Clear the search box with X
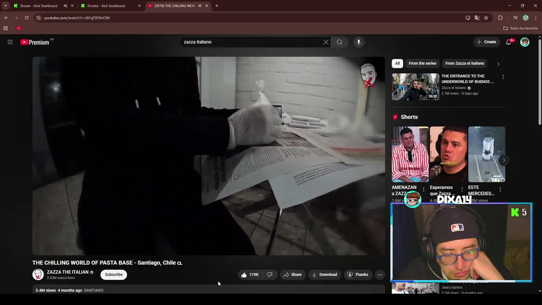542x305 pixels. tap(326, 42)
